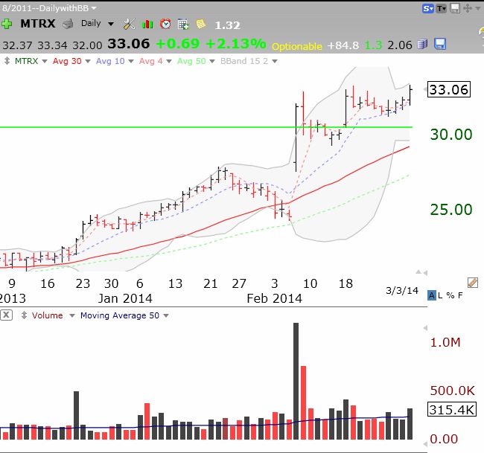Click the T button at top right
Image resolution: width=484 pixels, height=453 pixels.
pos(442,8)
